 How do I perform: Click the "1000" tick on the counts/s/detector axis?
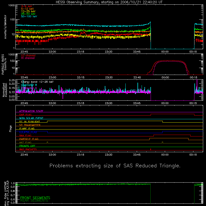pos(12,5)
